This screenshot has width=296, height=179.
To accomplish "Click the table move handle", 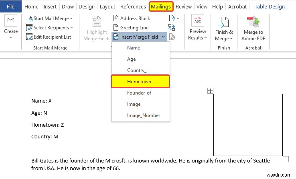I will 210,91.
